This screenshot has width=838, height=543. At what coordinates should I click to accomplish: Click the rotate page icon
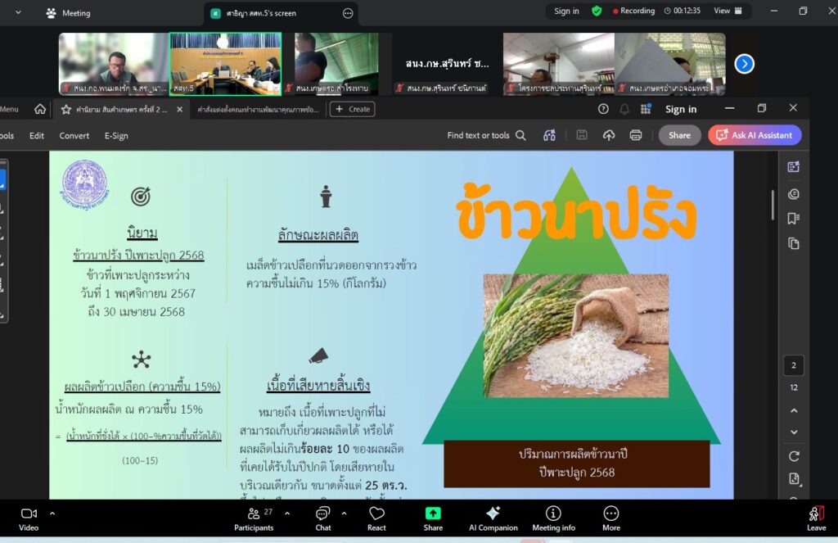(793, 456)
